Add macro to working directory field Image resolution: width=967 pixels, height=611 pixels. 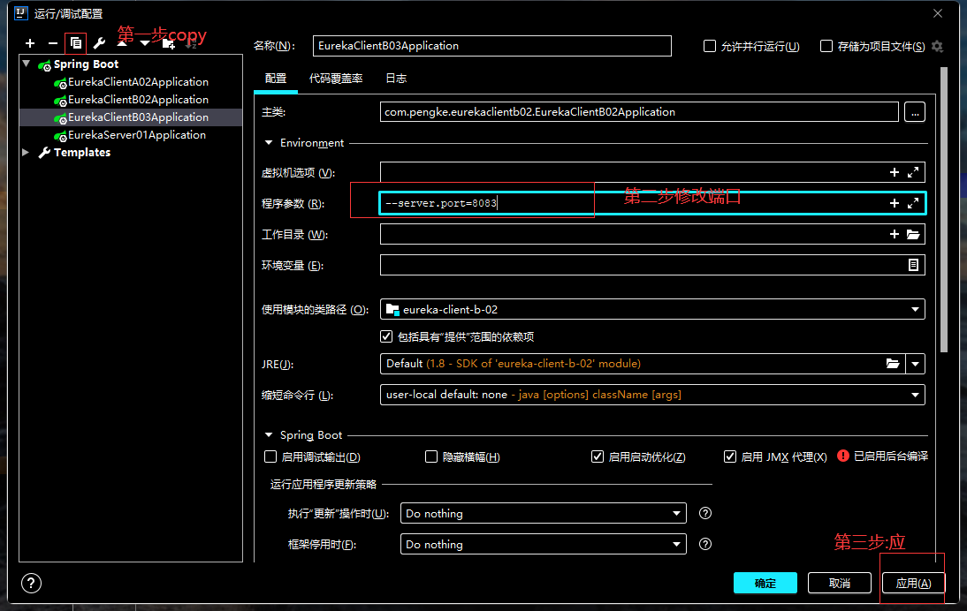tap(895, 234)
